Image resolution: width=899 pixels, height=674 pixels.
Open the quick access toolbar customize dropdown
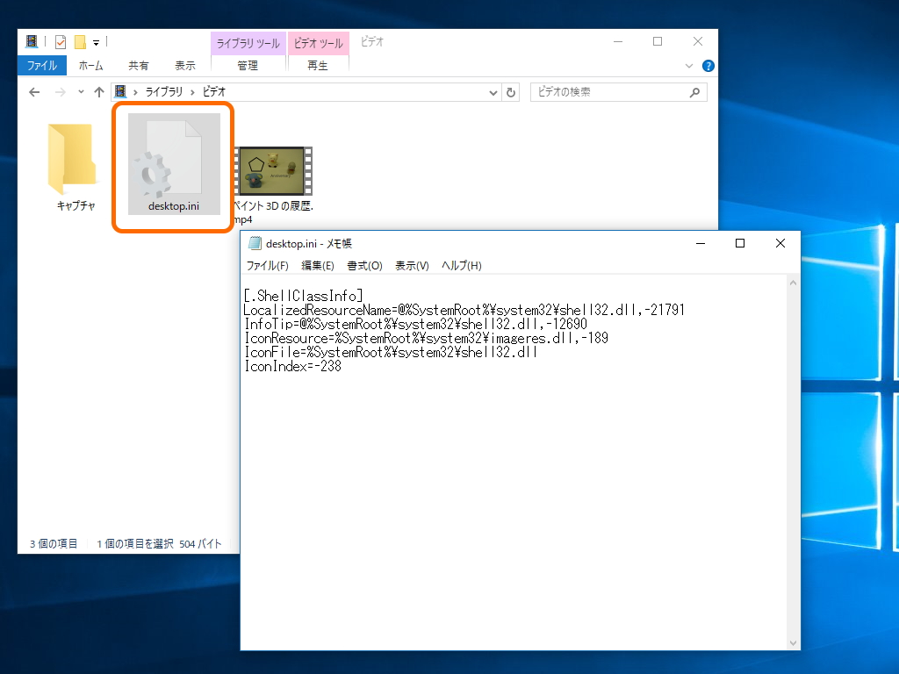[x=96, y=42]
